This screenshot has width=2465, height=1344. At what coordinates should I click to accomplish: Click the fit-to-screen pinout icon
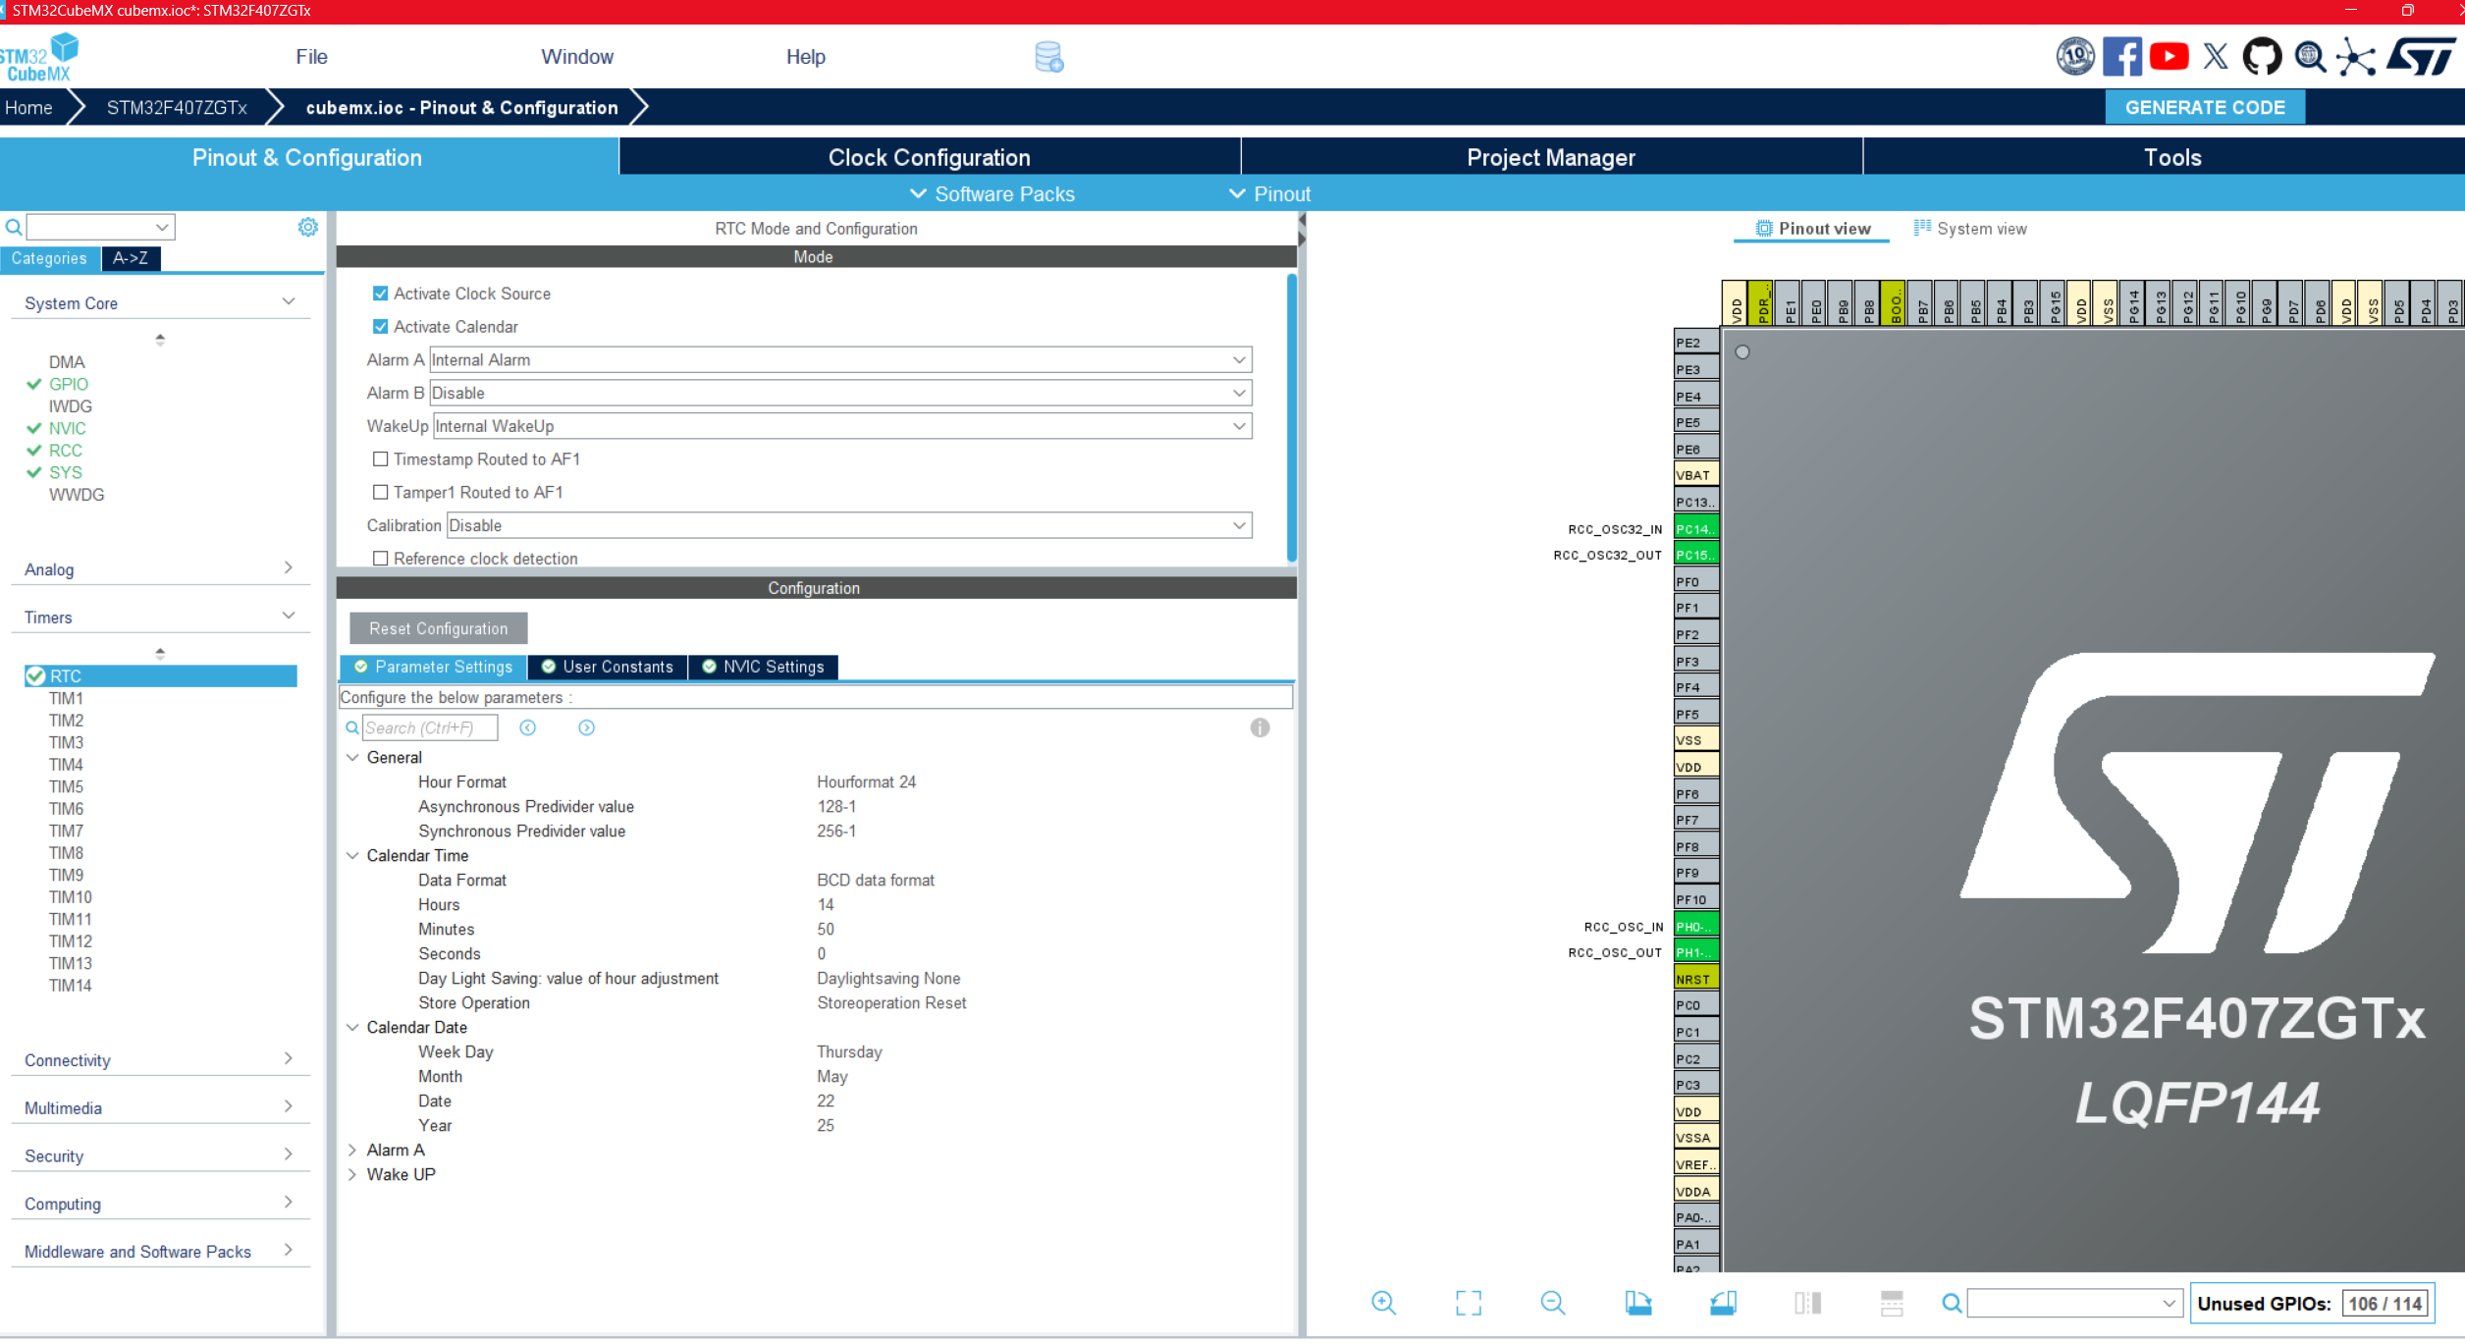point(1469,1303)
